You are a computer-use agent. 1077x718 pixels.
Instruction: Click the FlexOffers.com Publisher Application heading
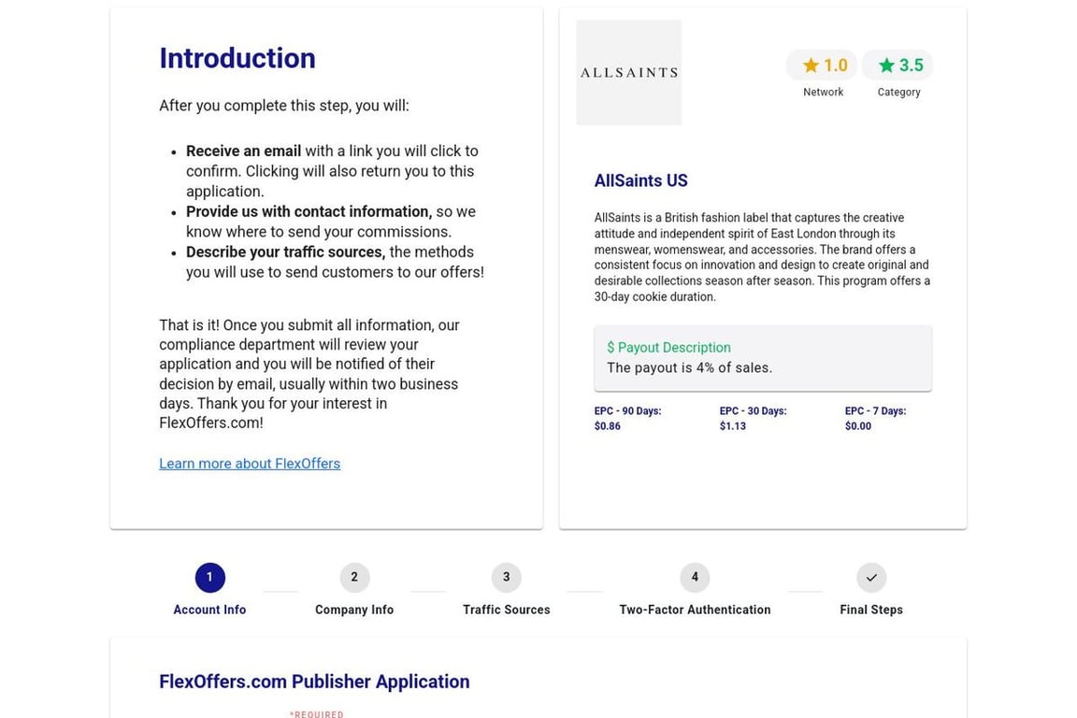pyautogui.click(x=314, y=682)
